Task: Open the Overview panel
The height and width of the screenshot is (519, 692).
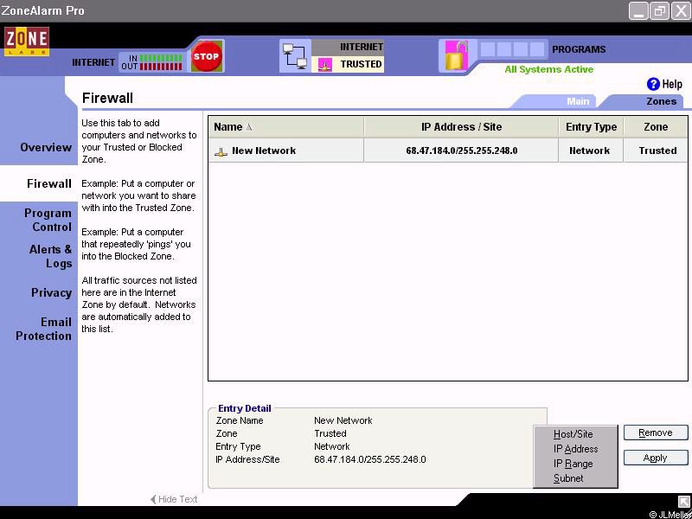Action: point(46,147)
